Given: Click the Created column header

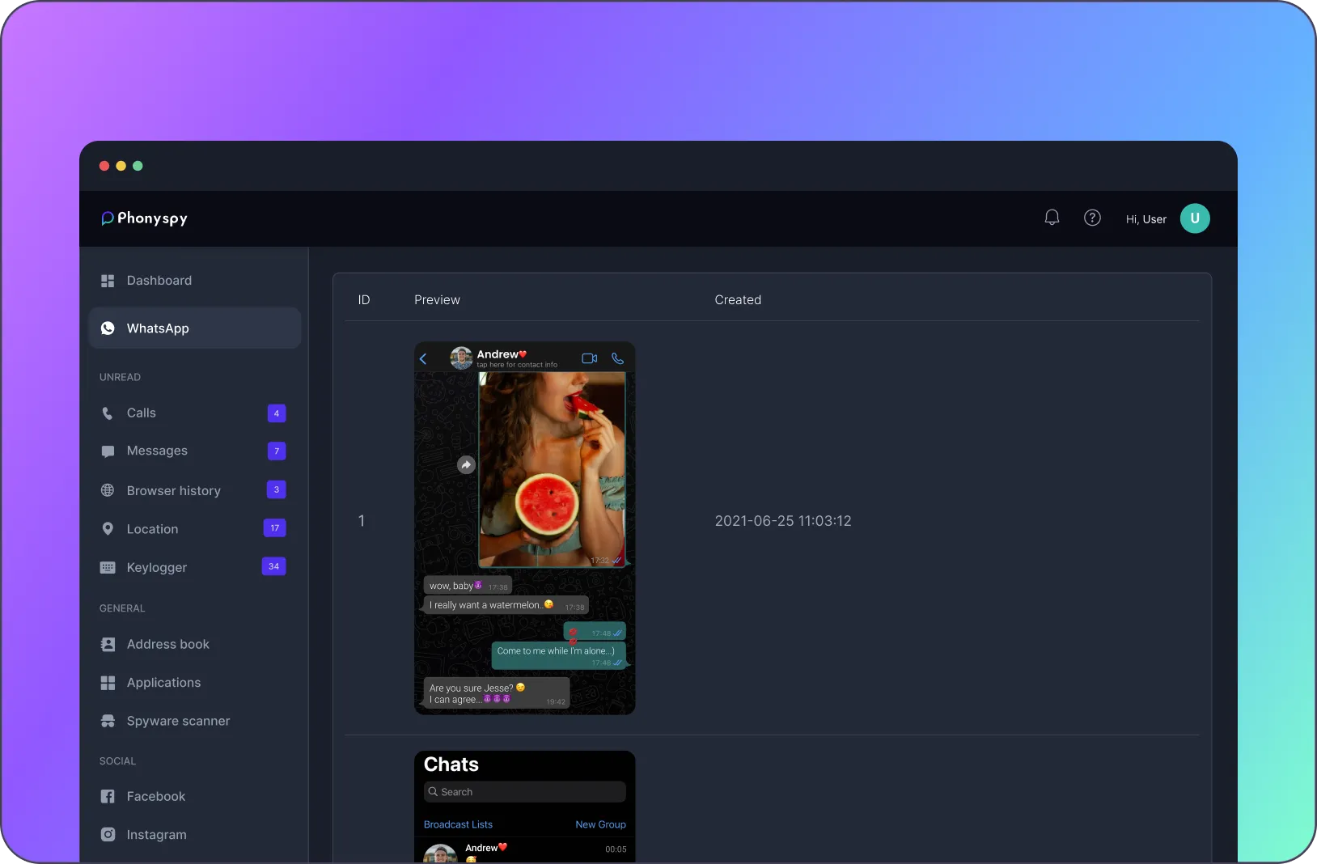Looking at the screenshot, I should [x=738, y=300].
